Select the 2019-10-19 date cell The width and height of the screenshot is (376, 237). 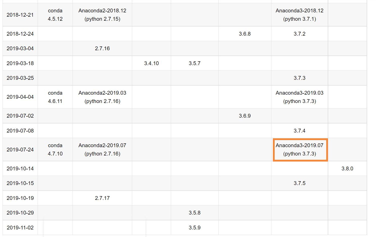[20, 198]
